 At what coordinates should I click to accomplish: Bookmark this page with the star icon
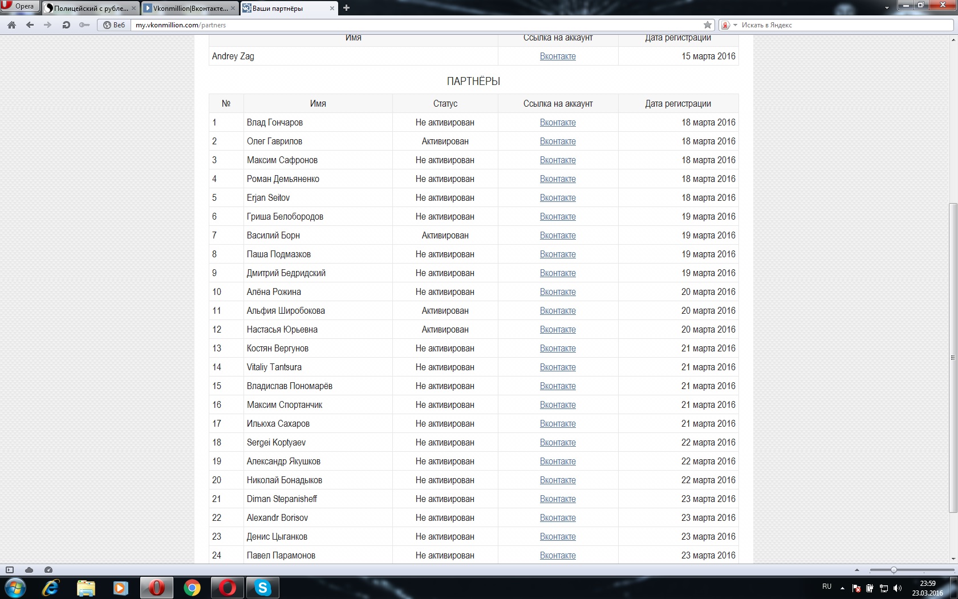[708, 25]
